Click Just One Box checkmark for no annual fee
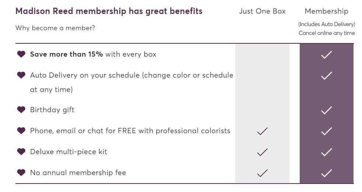 coord(262,173)
